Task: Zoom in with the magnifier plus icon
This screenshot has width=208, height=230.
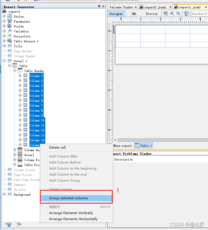Action: coord(172,13)
